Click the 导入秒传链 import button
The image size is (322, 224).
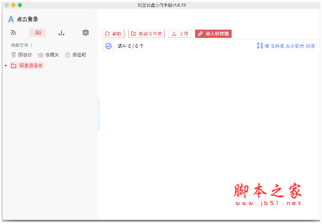(x=213, y=34)
